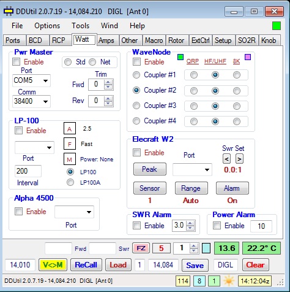
Task: Click the Save button
Action: pos(195,265)
